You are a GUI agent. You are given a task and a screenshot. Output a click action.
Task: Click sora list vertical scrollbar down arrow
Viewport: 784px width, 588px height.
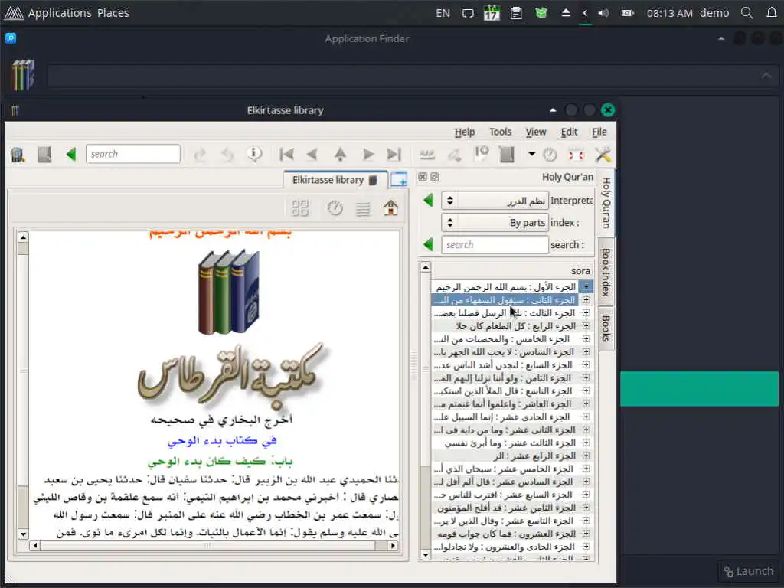(426, 554)
